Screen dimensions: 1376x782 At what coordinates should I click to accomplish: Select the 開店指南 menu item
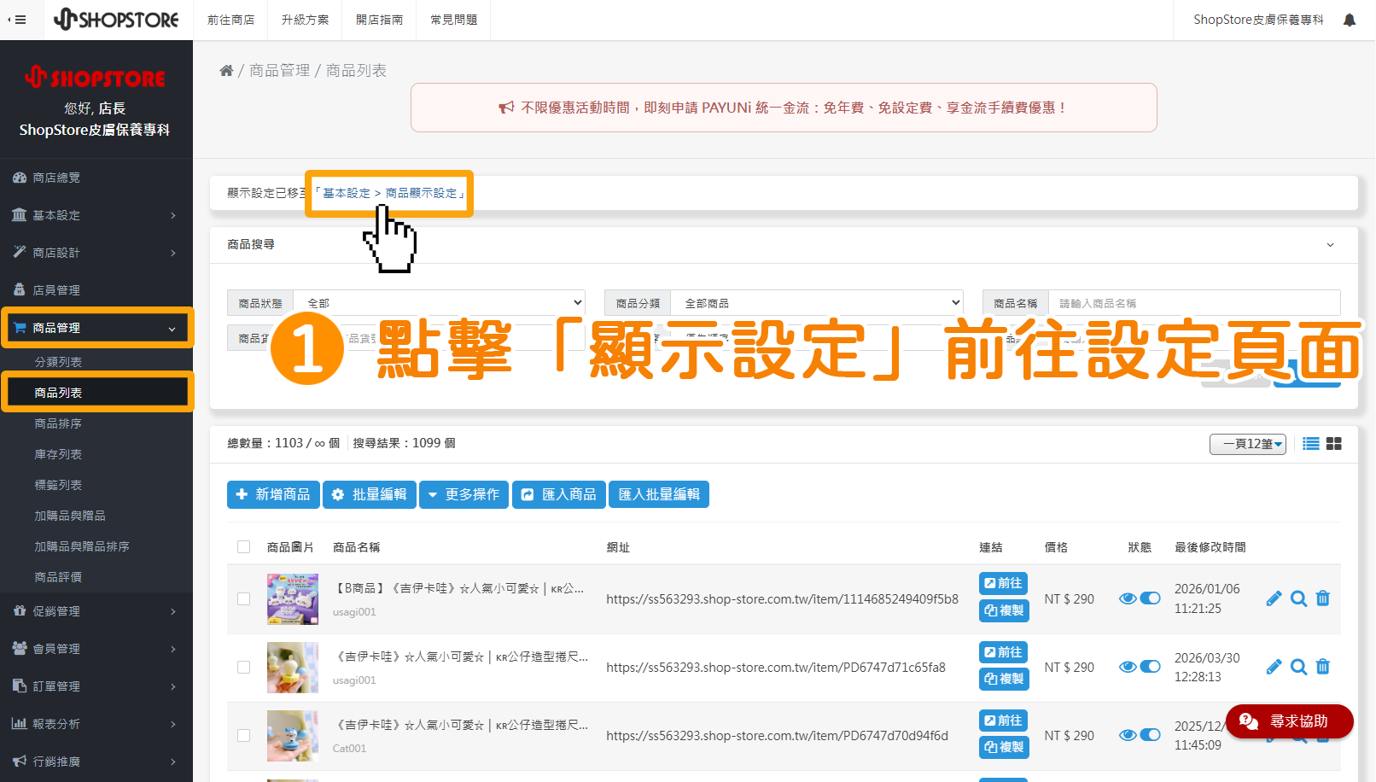[x=379, y=19]
